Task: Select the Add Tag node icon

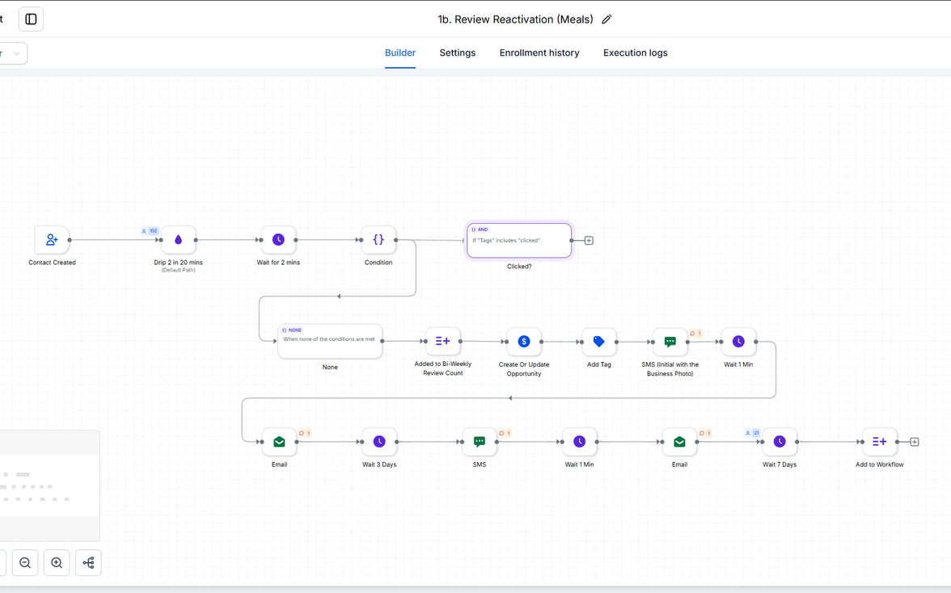Action: click(599, 342)
